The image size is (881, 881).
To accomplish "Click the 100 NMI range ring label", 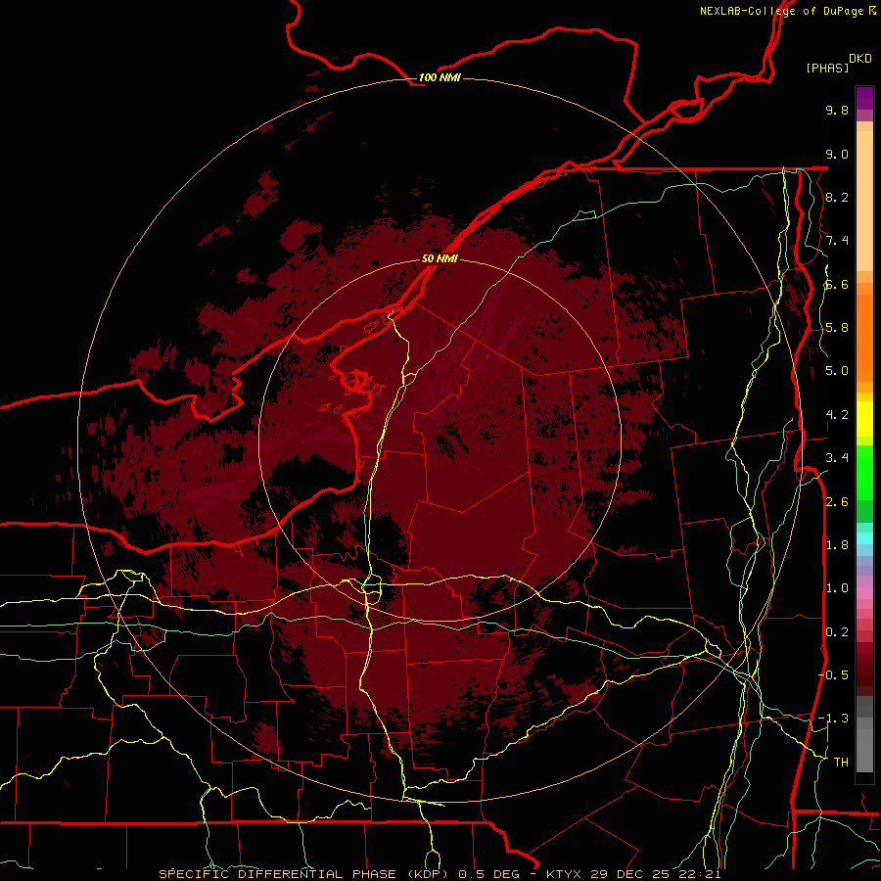I will [440, 77].
